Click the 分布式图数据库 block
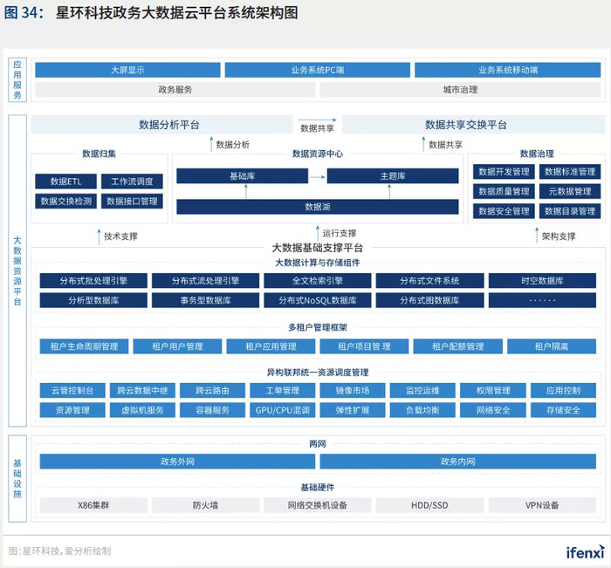 429,300
